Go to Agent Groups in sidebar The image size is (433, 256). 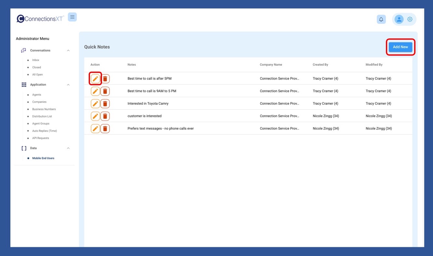point(41,124)
